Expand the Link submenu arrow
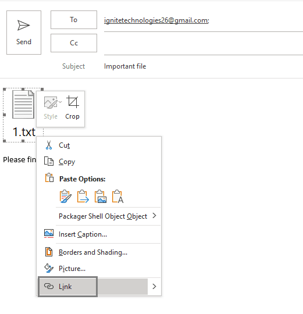 154,287
